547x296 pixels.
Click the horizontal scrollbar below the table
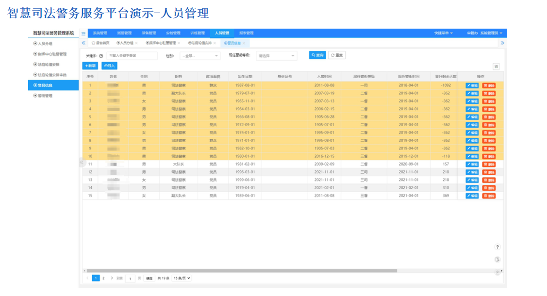243,269
